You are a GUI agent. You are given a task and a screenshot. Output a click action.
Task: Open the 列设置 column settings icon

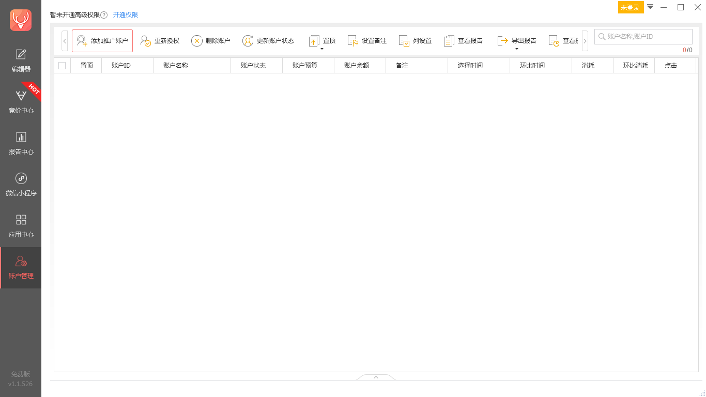(403, 40)
